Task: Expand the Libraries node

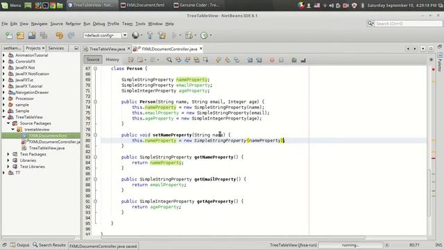Action: (8, 160)
